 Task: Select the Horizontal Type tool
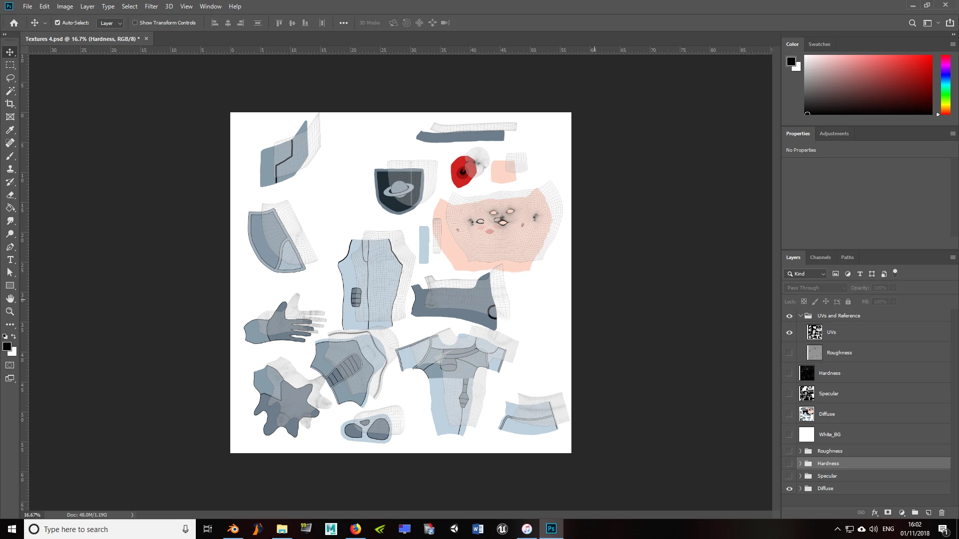point(10,260)
